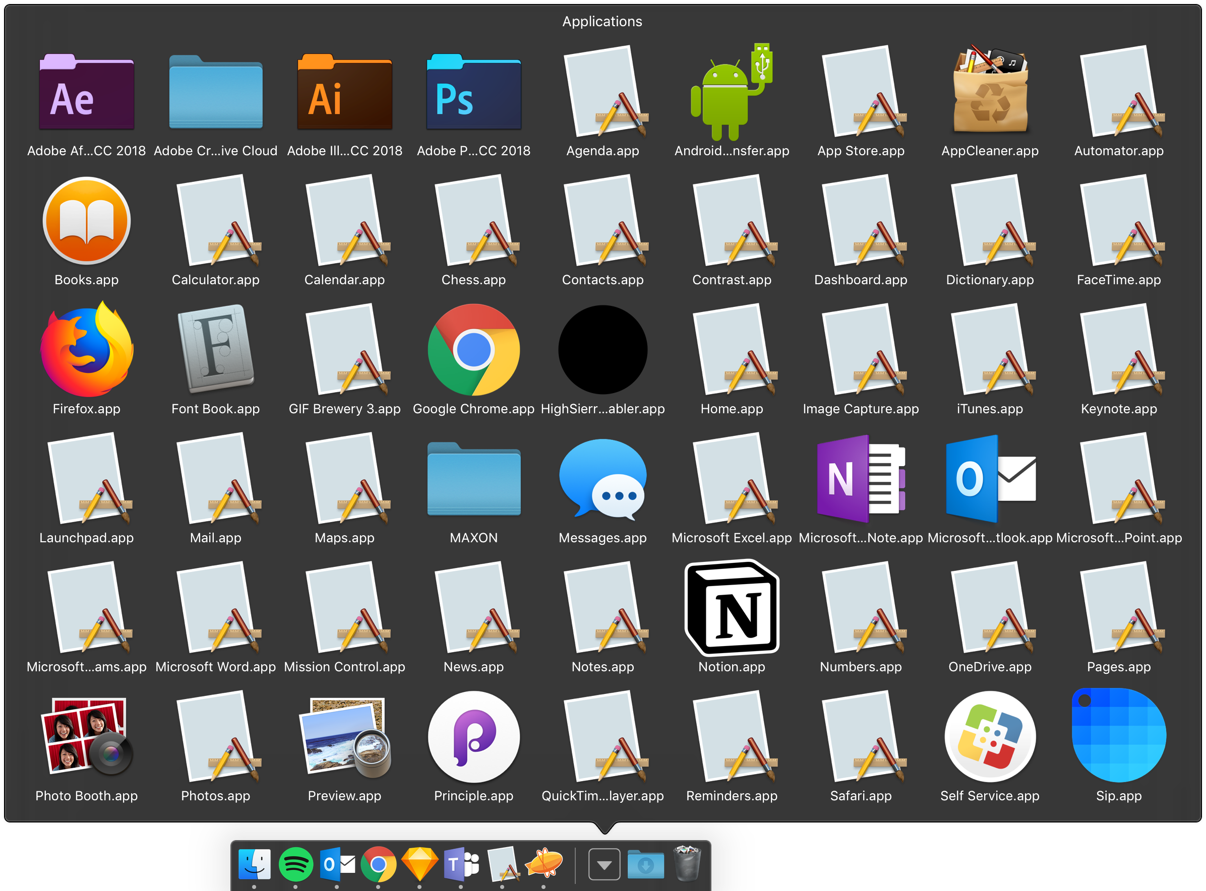1206x891 pixels.
Task: Open the MAXON folder
Action: tap(473, 479)
